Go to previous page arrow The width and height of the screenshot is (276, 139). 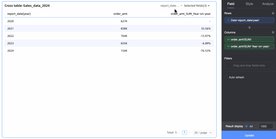(x=179, y=133)
